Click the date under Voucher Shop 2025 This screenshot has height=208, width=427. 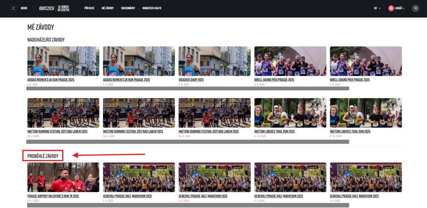pos(184,84)
